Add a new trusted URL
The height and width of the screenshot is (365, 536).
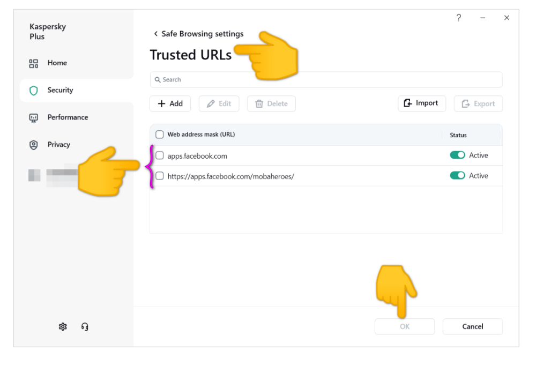[x=170, y=104]
